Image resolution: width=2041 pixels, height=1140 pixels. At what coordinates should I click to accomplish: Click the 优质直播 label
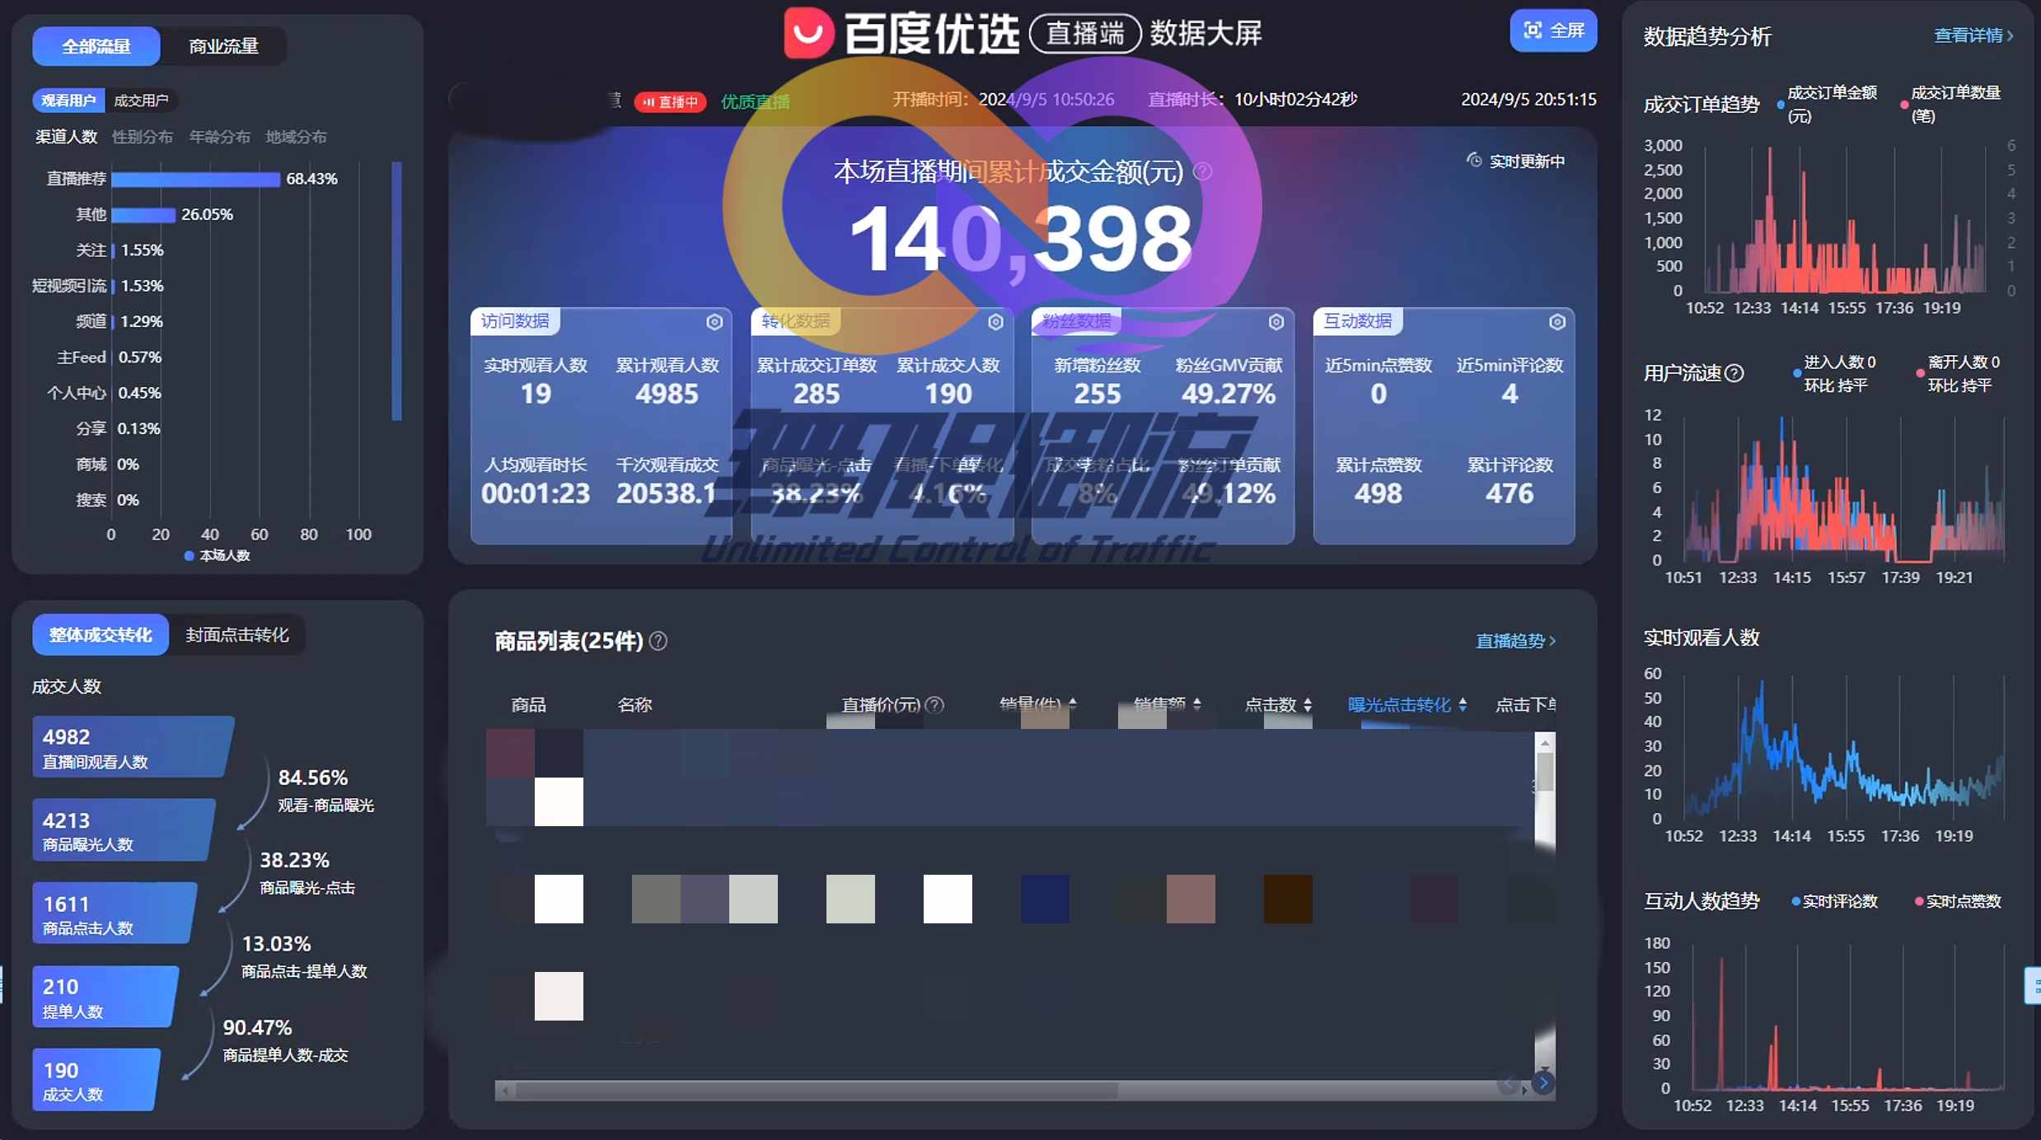[x=755, y=102]
